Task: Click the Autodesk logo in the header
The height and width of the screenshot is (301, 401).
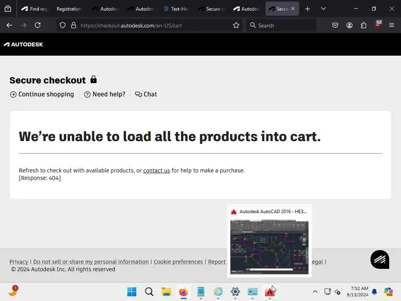Action: coord(23,45)
